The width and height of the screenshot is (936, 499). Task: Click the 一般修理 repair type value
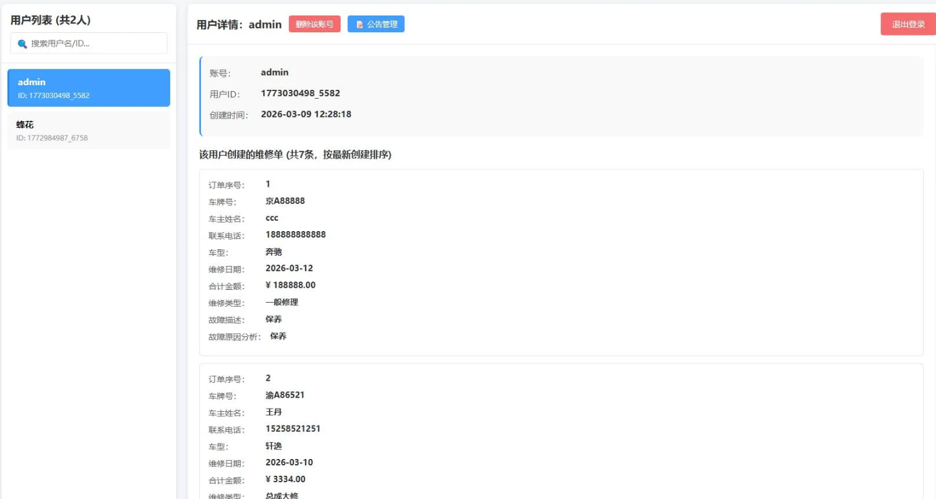(282, 302)
